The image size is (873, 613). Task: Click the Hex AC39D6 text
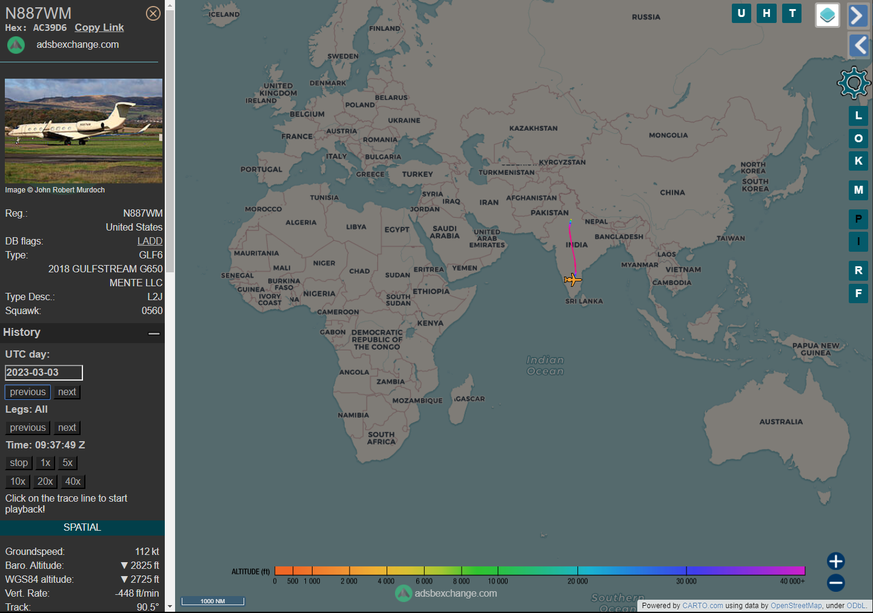pos(36,28)
